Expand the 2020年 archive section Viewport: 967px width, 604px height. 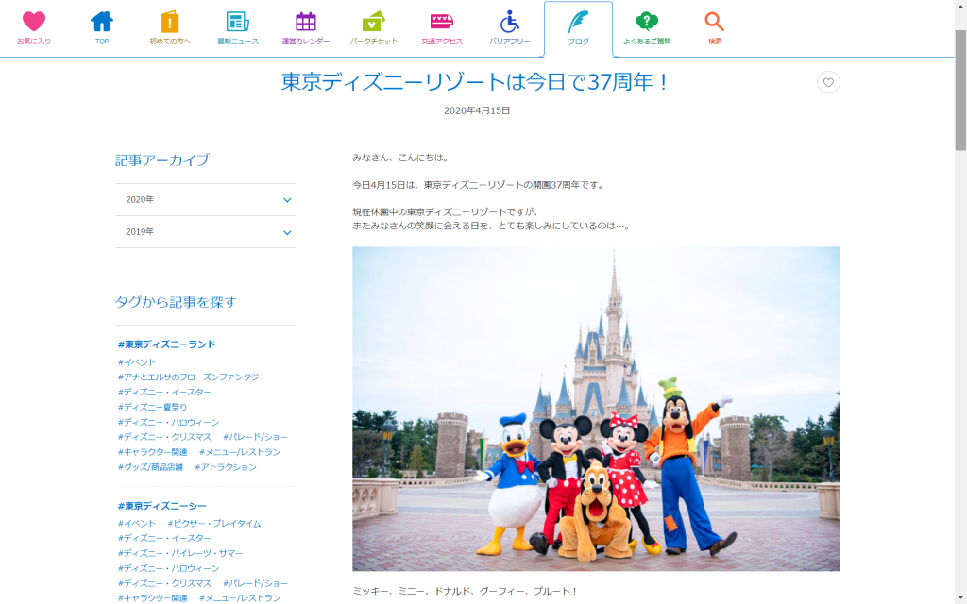205,200
